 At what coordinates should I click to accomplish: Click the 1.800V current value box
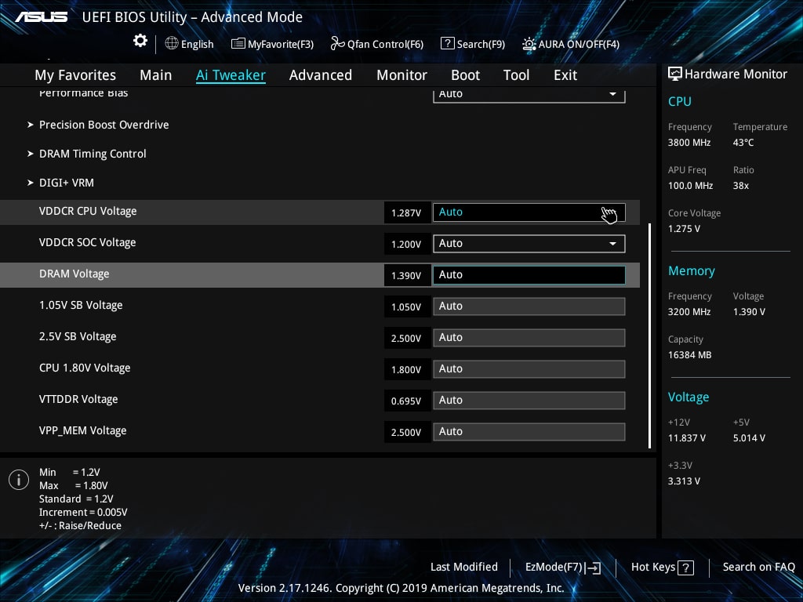407,370
